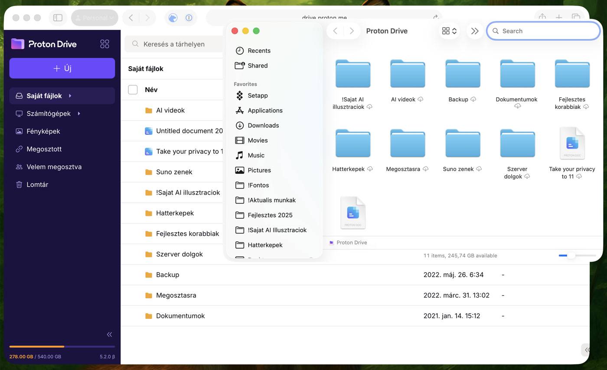607x370 pixels.
Task: Select the Hatterkepek folder in Finder grid
Action: (x=352, y=143)
